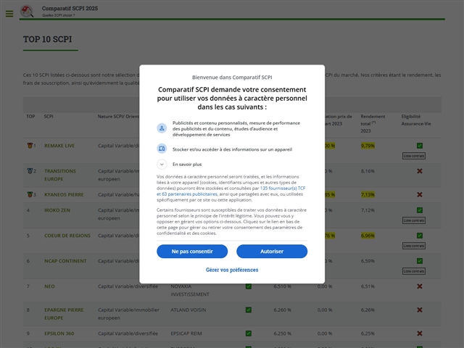Open TRANSITIONS EUROPE SCPI link

(60, 175)
